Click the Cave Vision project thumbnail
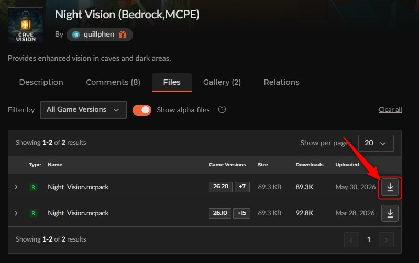The width and height of the screenshot is (419, 263). point(26,25)
